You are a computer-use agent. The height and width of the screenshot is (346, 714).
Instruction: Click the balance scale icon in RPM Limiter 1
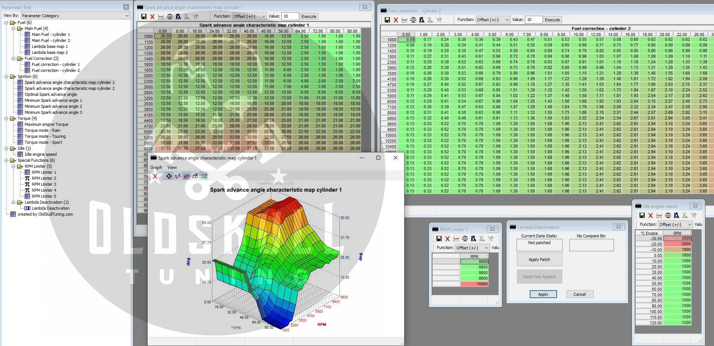pyautogui.click(x=465, y=239)
